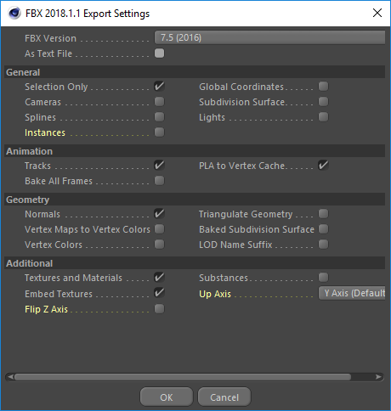This screenshot has width=391, height=411.
Task: Enable the Lights checkbox
Action: [x=323, y=117]
